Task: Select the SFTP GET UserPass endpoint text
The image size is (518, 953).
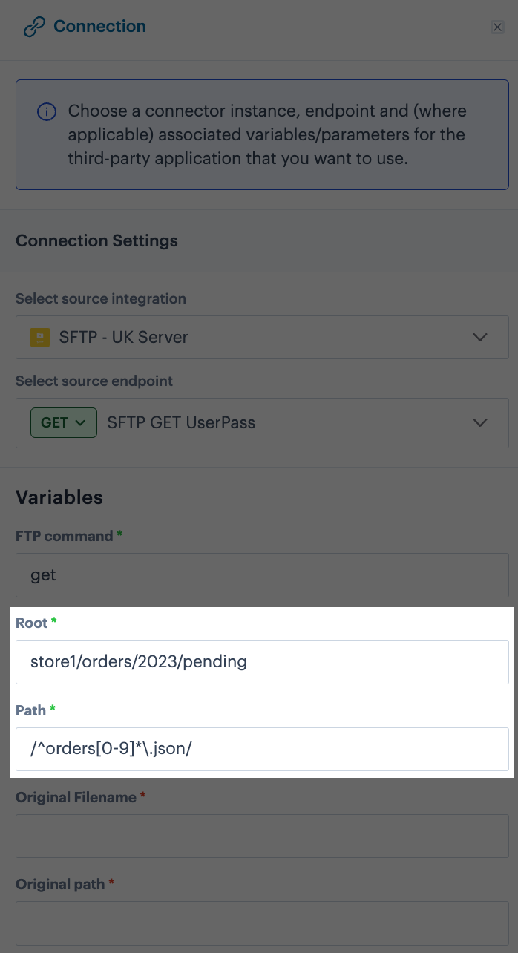Action: [181, 422]
